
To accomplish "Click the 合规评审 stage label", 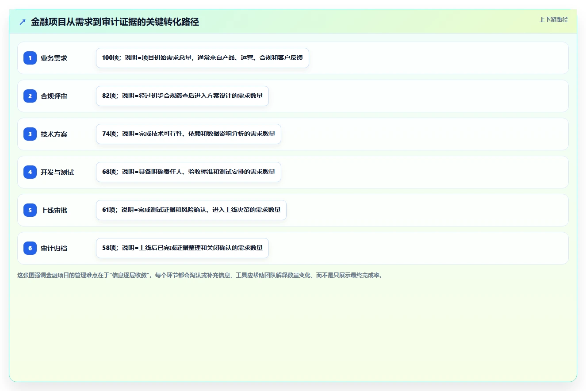I will click(x=54, y=96).
